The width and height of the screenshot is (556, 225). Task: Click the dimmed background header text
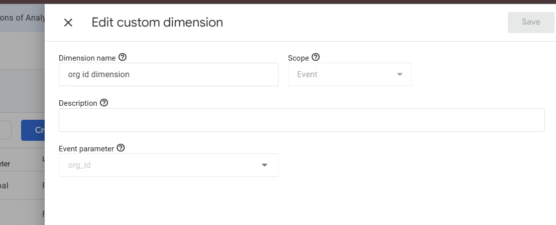tap(22, 18)
